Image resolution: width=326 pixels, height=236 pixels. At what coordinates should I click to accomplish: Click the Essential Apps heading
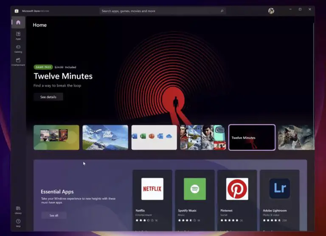coord(57,192)
